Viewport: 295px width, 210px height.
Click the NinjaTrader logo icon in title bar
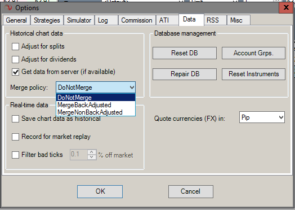(8, 7)
